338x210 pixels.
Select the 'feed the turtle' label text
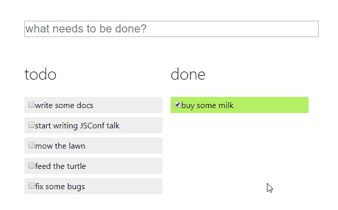60,166
